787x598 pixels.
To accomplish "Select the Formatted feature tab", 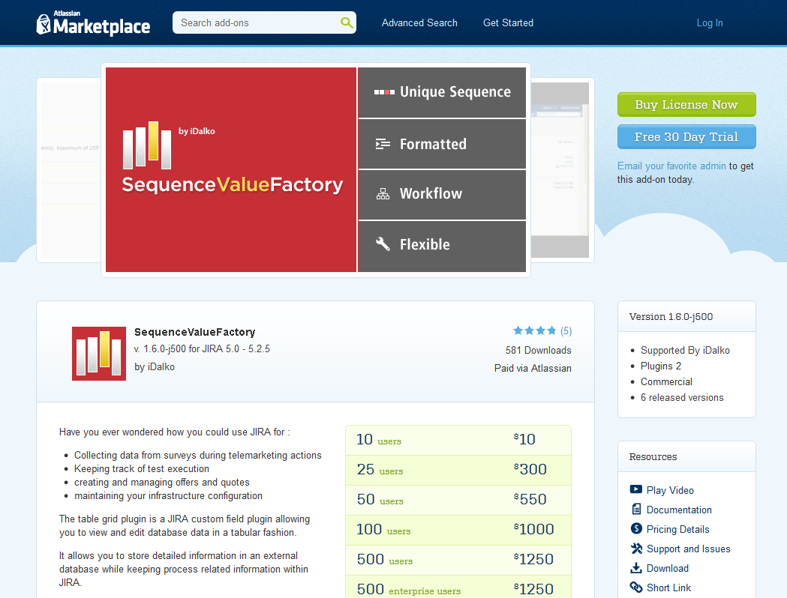I will [x=442, y=144].
